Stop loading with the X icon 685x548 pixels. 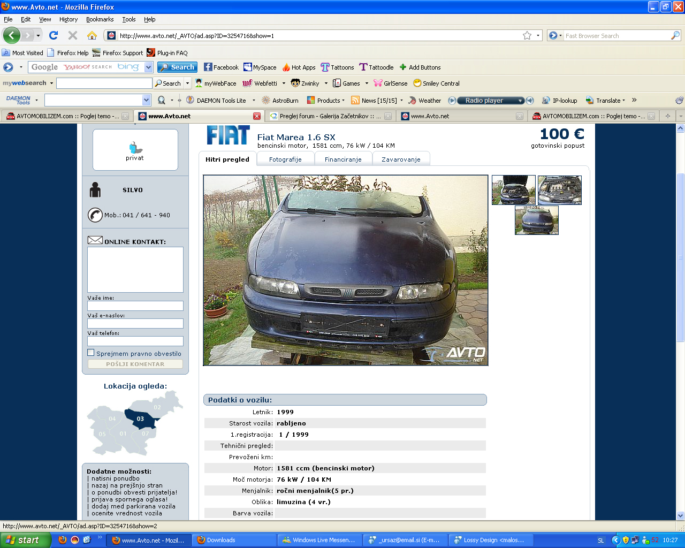73,35
